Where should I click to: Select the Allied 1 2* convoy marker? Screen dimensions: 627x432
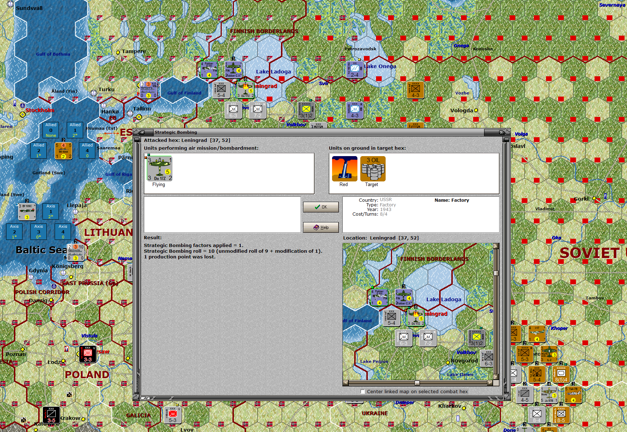[75, 130]
